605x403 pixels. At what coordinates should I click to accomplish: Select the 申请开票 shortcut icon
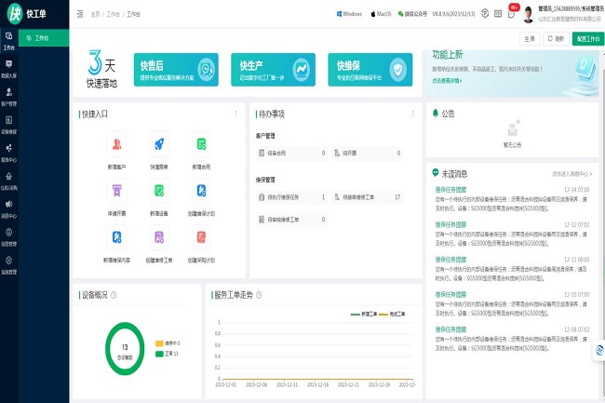116,191
